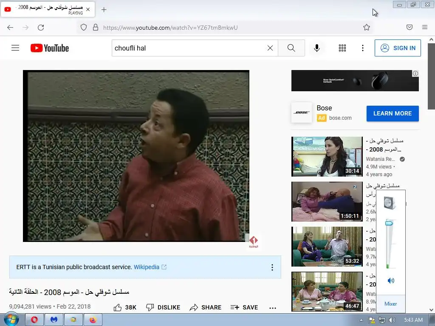Open the YouTube apps grid
Viewport: 435px width, 326px height.
(342, 48)
